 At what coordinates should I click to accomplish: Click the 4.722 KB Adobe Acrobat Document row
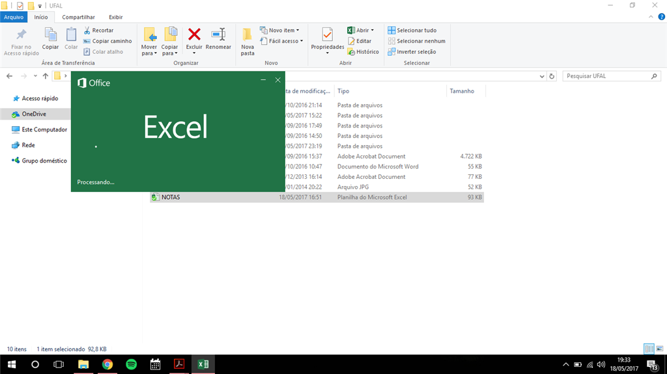(x=383, y=156)
